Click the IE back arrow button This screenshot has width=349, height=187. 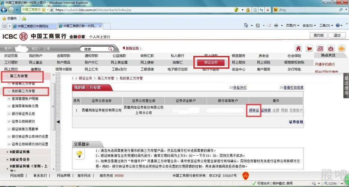tap(4, 10)
